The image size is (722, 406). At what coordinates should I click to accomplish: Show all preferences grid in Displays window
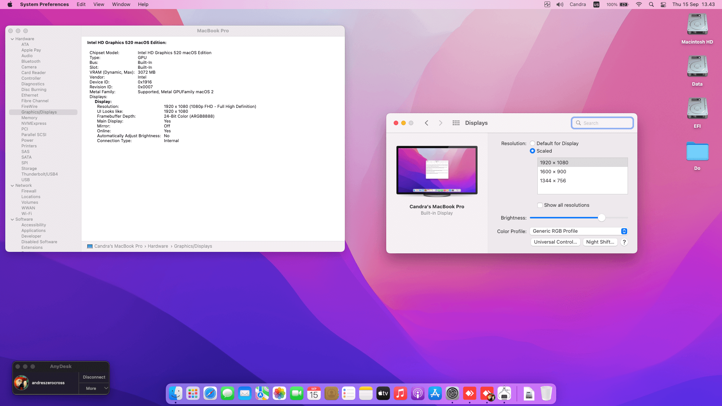click(456, 123)
